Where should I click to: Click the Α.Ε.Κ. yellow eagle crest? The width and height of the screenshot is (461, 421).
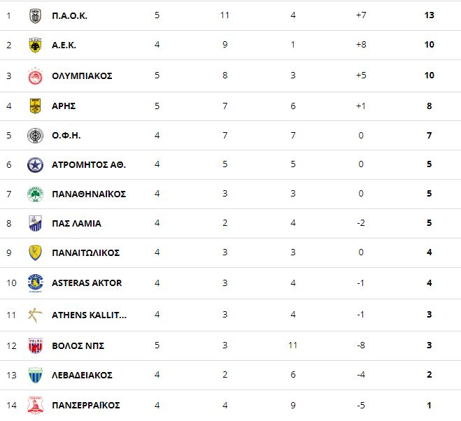pos(35,45)
